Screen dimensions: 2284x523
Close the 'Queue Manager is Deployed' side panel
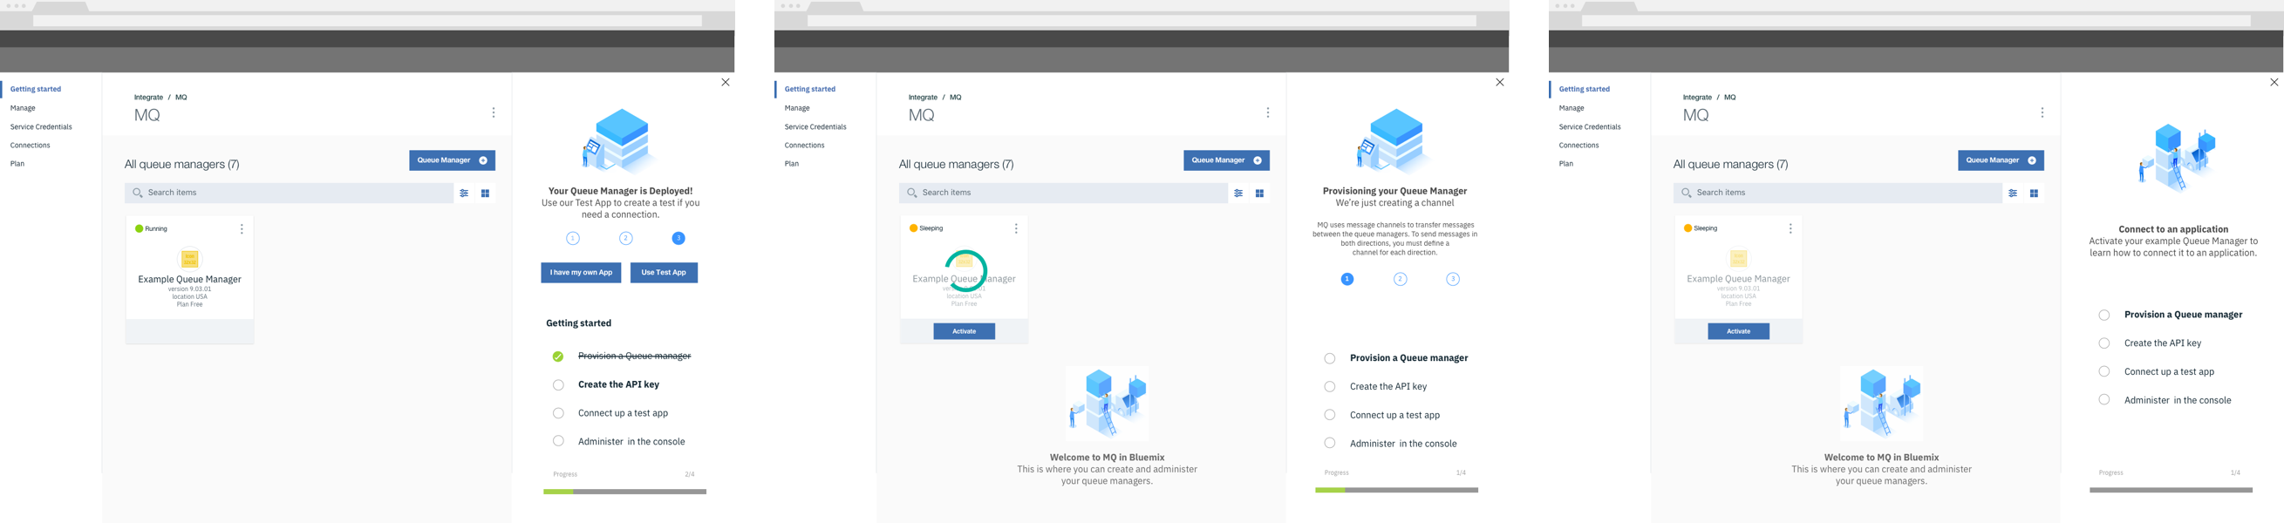click(x=726, y=83)
